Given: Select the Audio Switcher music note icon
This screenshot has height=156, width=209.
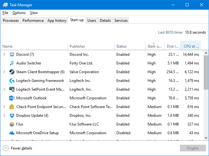Looking at the screenshot, I should click(12, 63).
